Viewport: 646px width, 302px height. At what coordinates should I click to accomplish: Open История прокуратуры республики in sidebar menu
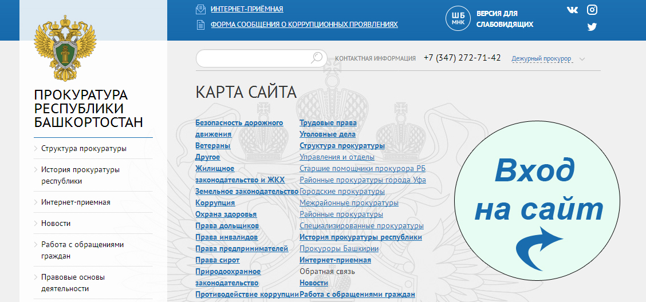(80, 175)
